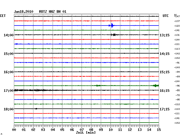Select the 15:00 CET time label
Image resolution: width=181 pixels, height=137 pixels.
[9, 54]
